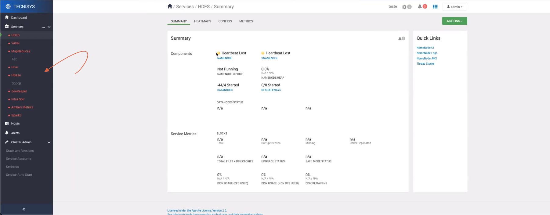
Task: Select YARN service in sidebar
Action: [15, 43]
